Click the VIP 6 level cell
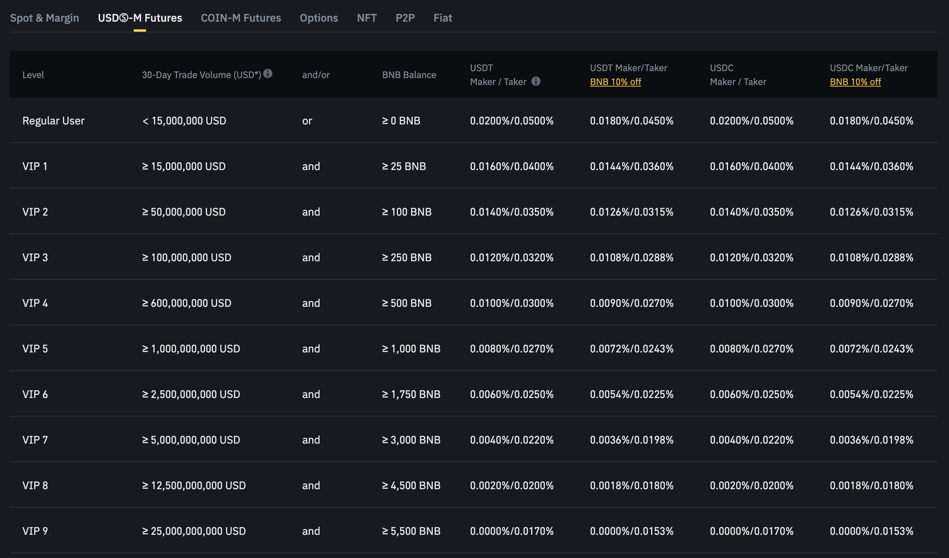 click(x=35, y=394)
